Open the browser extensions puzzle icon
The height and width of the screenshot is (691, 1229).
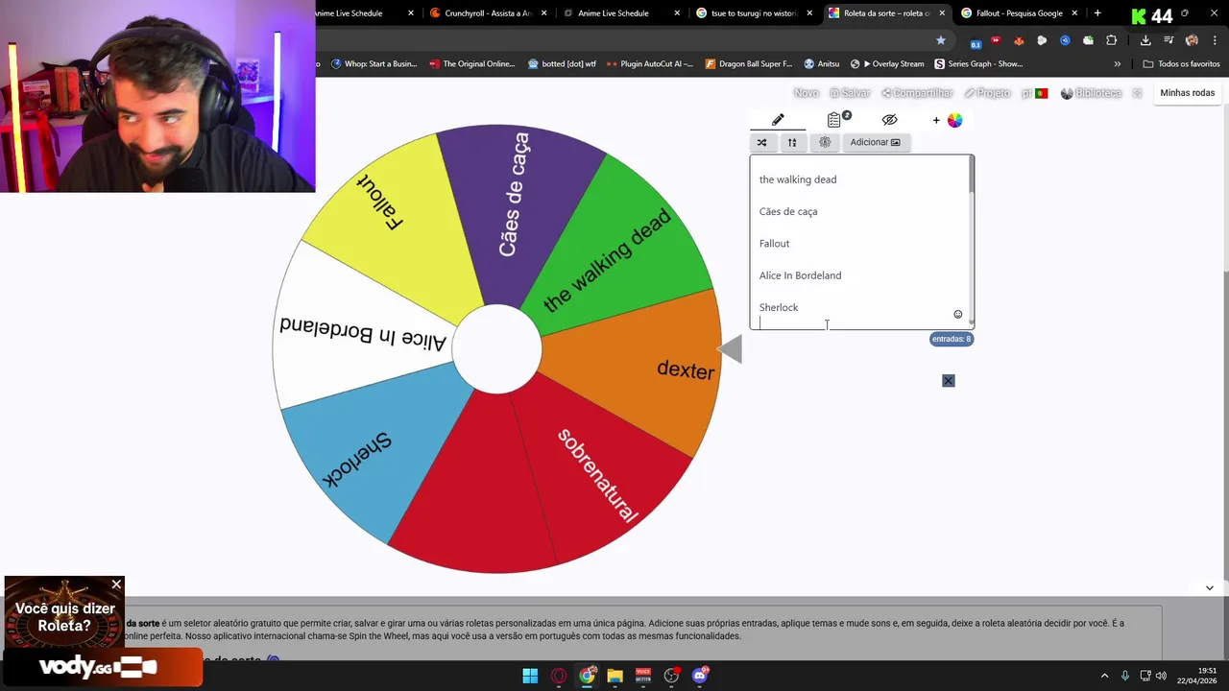[1112, 40]
